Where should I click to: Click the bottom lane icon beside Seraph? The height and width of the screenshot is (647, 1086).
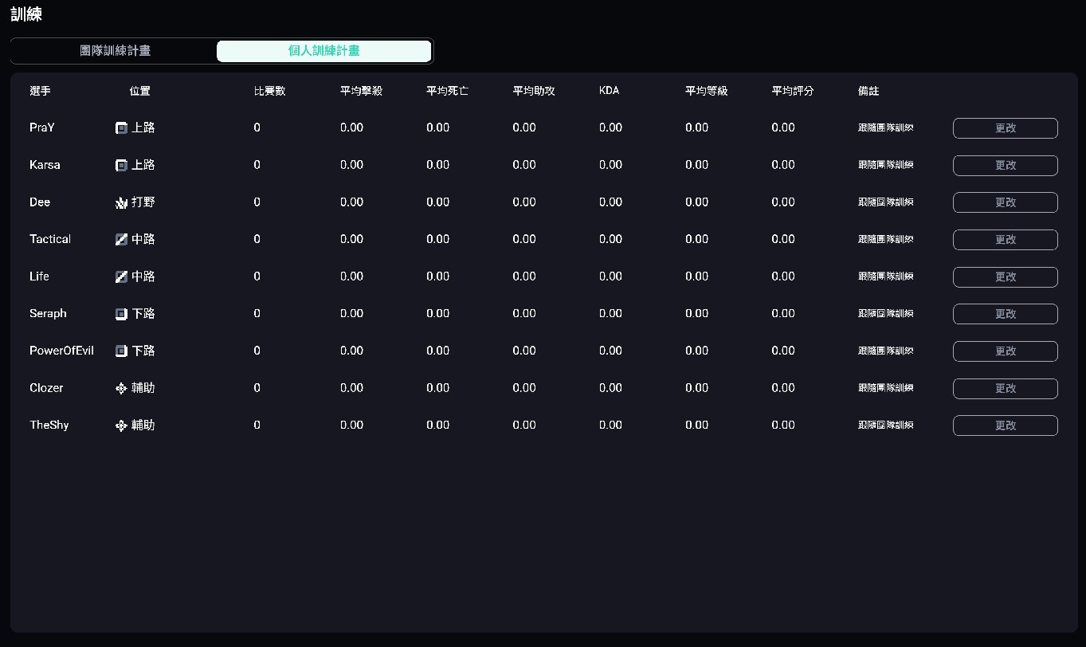pos(121,314)
